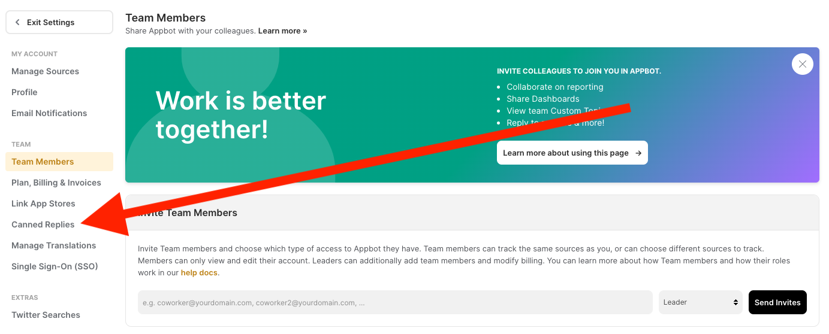
Task: Open Canned Replies settings
Action: 43,224
